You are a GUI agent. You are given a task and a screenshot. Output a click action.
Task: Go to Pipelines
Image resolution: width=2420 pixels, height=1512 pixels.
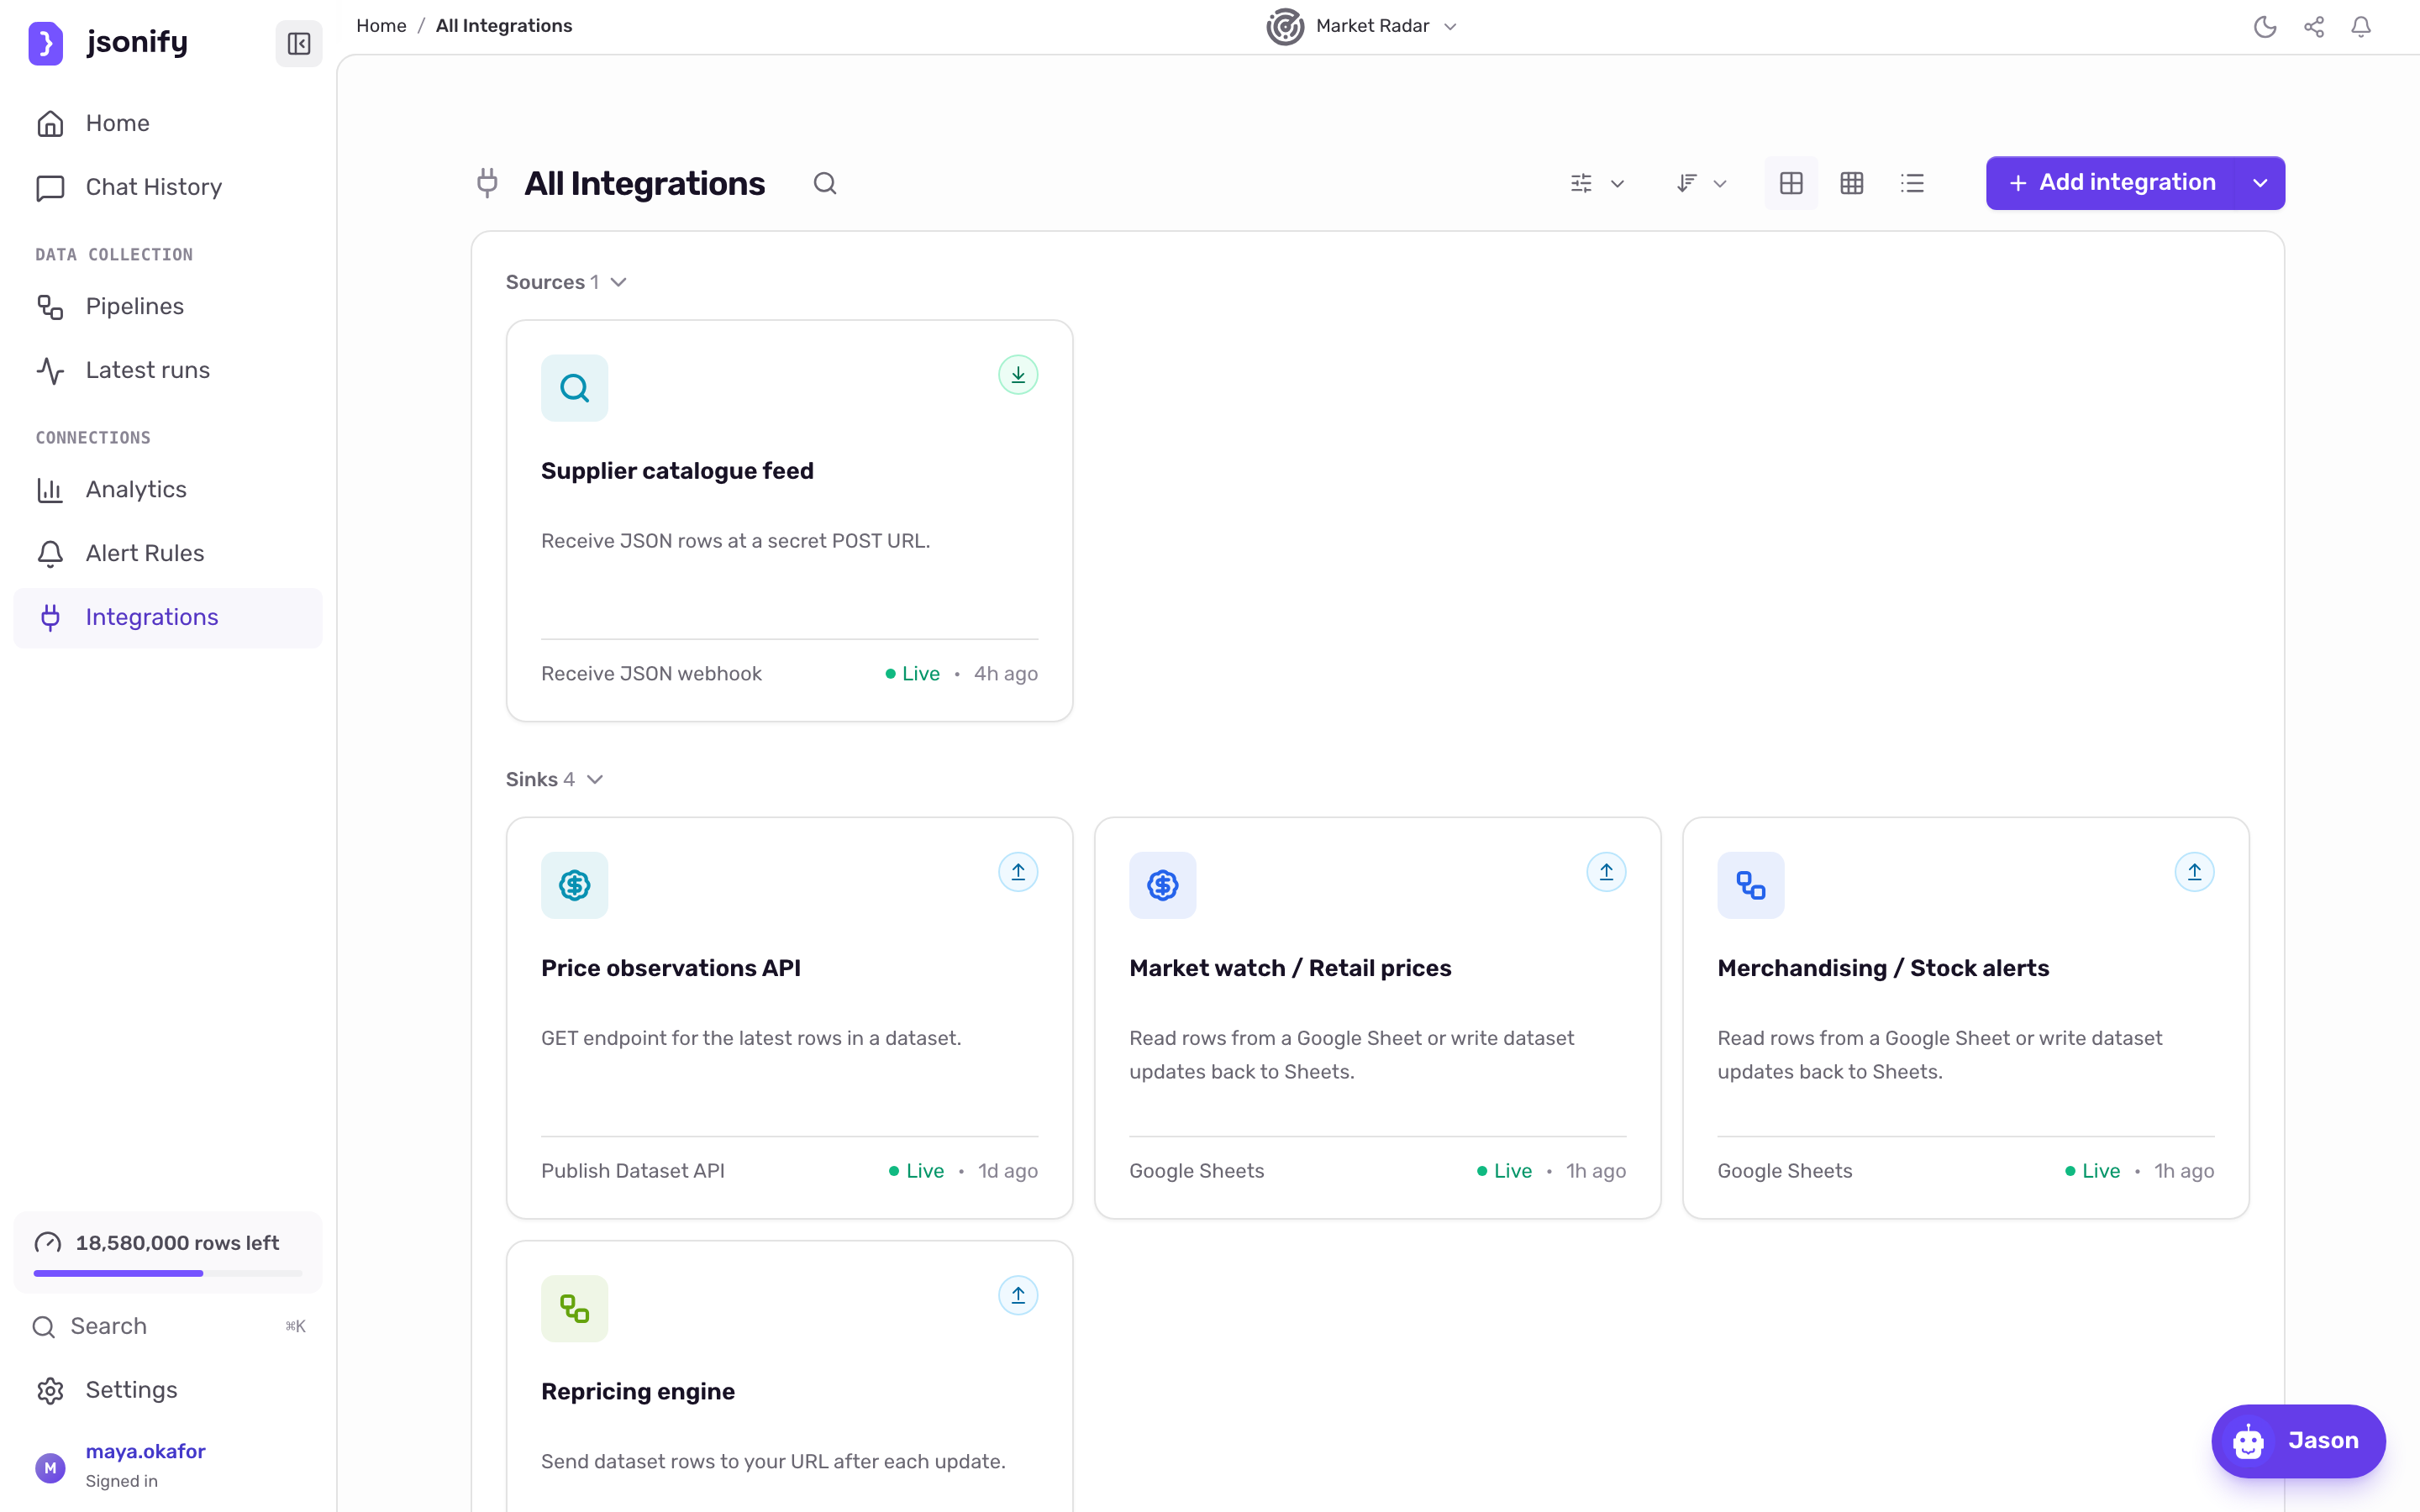click(168, 306)
